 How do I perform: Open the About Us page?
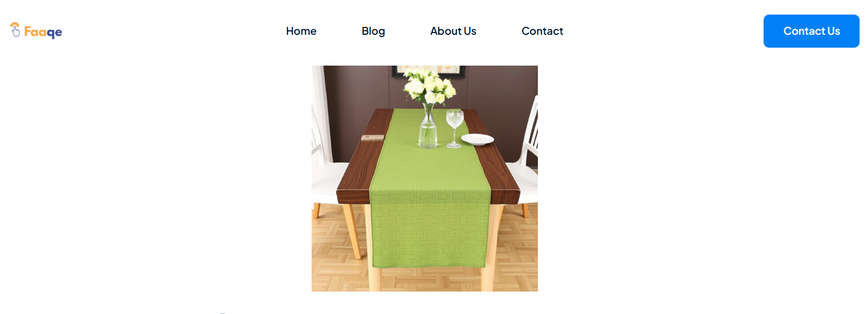tap(453, 31)
